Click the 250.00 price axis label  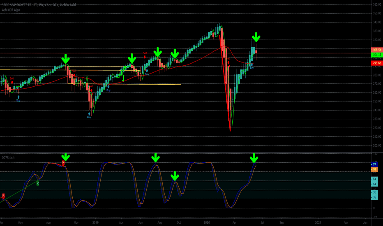(x=377, y=101)
